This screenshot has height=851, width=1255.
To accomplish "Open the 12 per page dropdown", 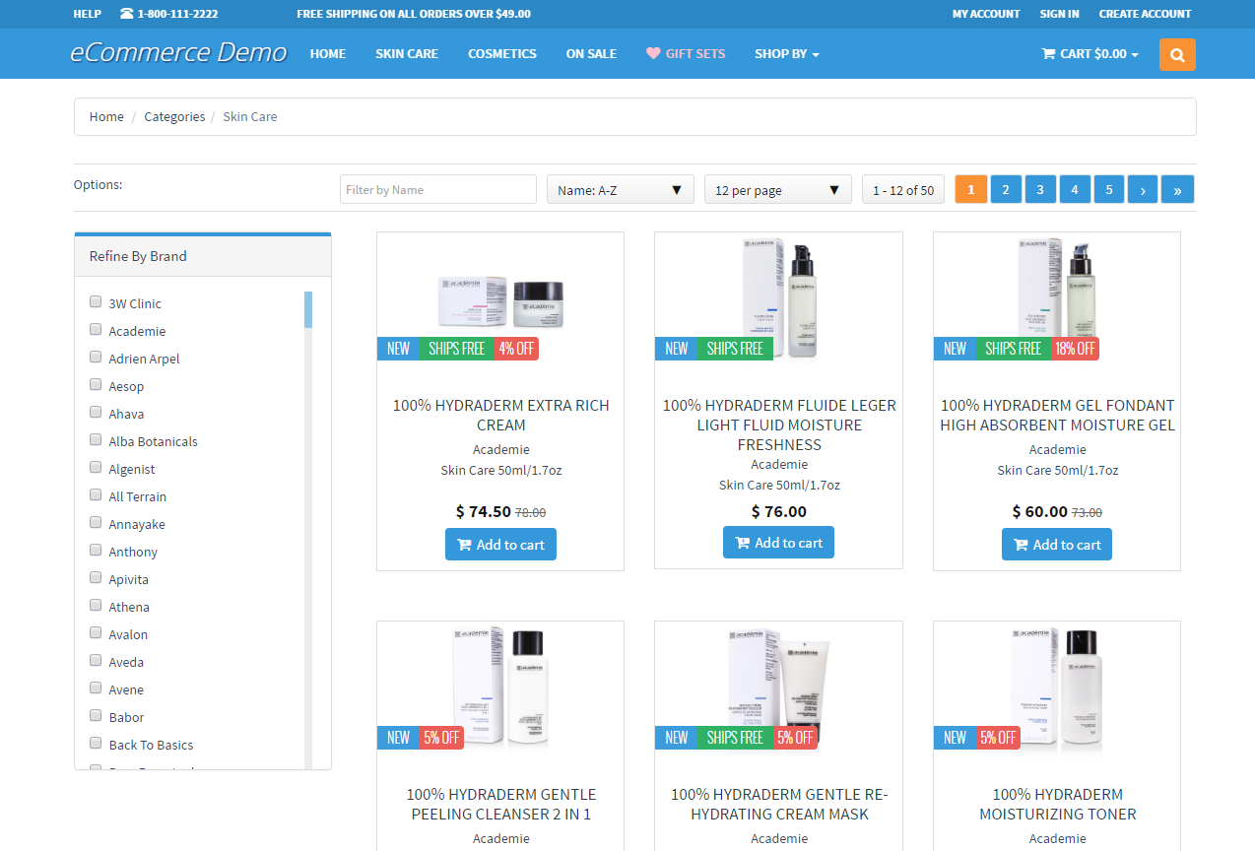I will coord(777,189).
